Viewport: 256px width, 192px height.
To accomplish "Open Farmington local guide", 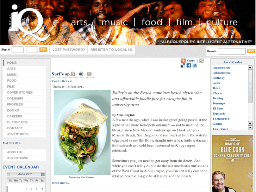I will pyautogui.click(x=221, y=119).
